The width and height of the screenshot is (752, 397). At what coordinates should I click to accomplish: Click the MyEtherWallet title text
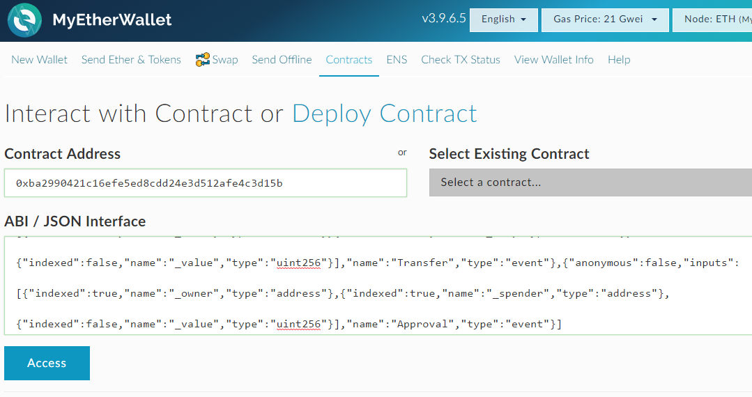click(x=112, y=20)
